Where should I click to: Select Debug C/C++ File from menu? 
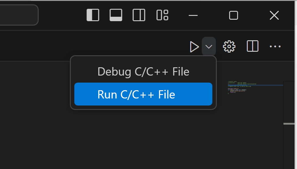(143, 72)
